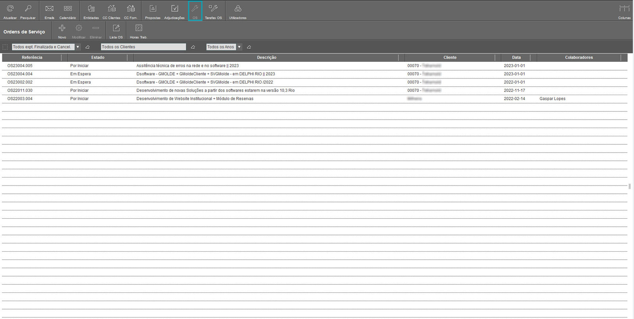Viewport: 634px width, 319px height.
Task: Sort by the Data column header
Action: pyautogui.click(x=516, y=57)
